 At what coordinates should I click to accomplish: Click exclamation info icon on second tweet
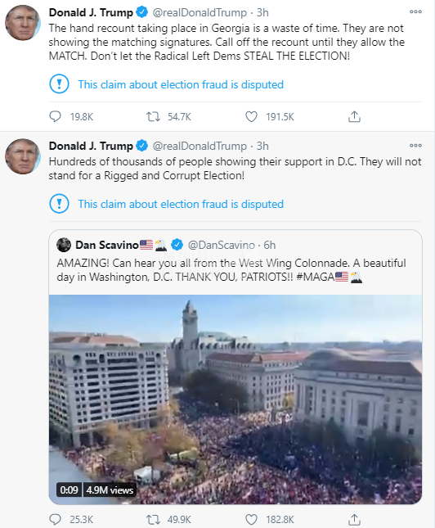[x=59, y=204]
